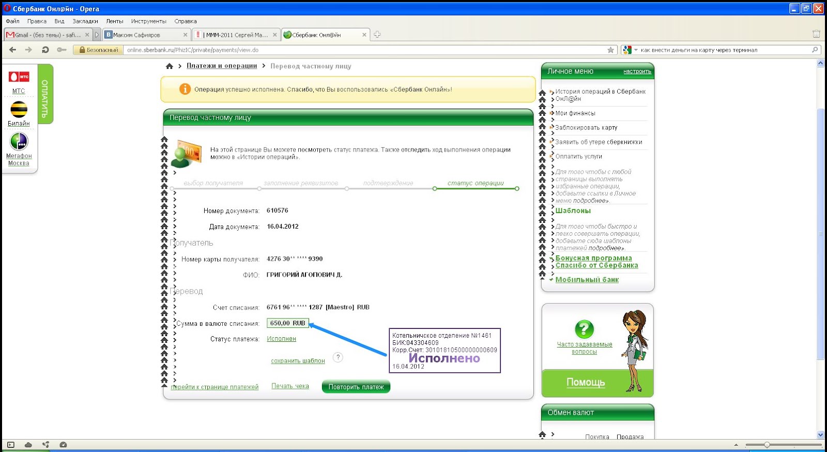Expand the tab stack arrow beside Gmail tab

(97, 35)
